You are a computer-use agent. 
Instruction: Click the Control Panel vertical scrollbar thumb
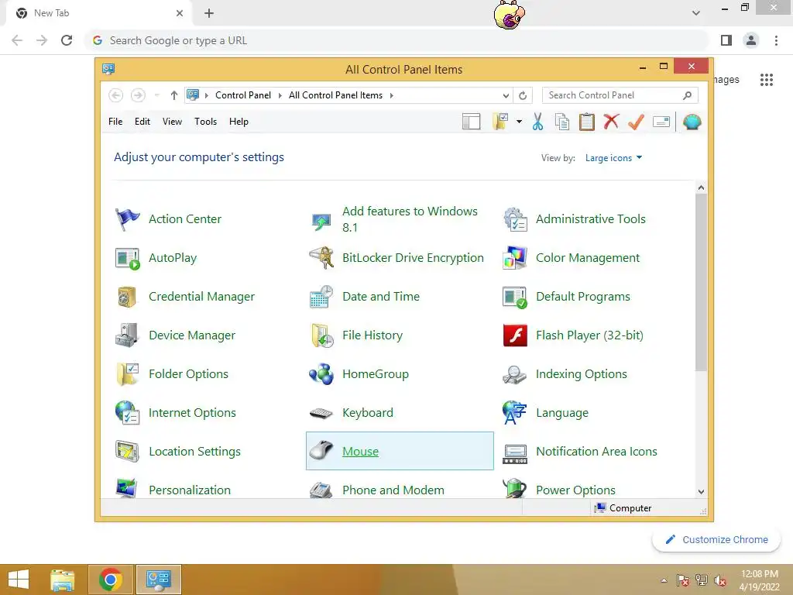click(x=701, y=282)
